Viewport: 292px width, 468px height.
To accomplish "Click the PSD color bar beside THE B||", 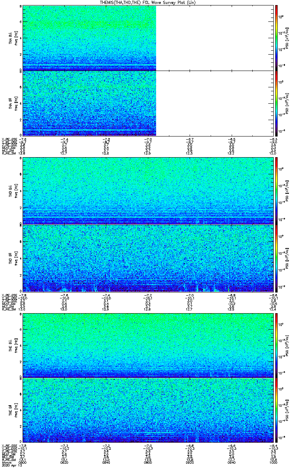I will [x=276, y=410].
